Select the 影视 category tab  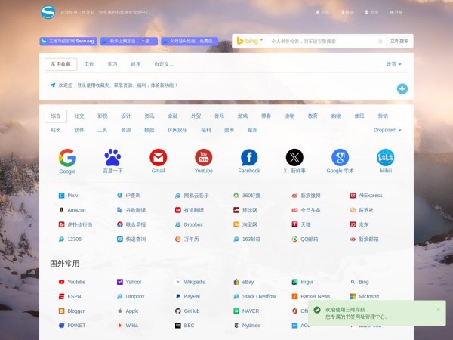pos(102,116)
